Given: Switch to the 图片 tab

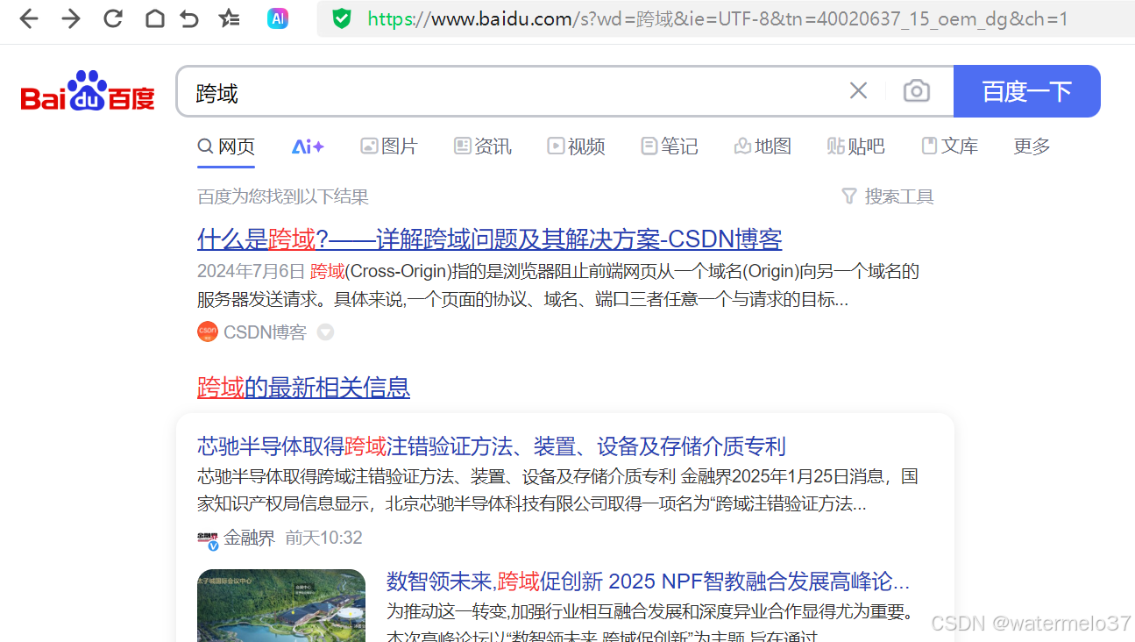Looking at the screenshot, I should click(x=389, y=146).
